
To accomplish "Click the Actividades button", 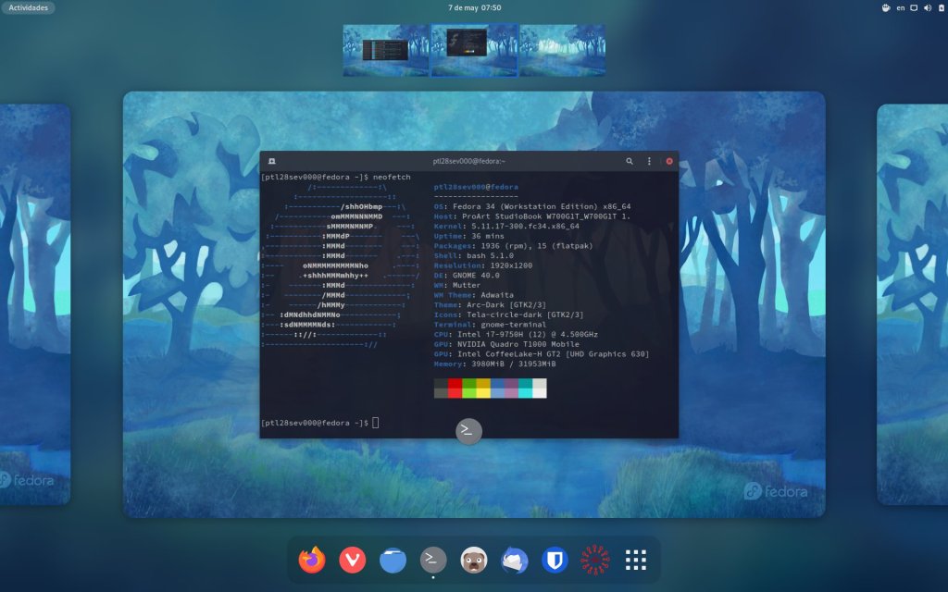I will click(x=28, y=7).
